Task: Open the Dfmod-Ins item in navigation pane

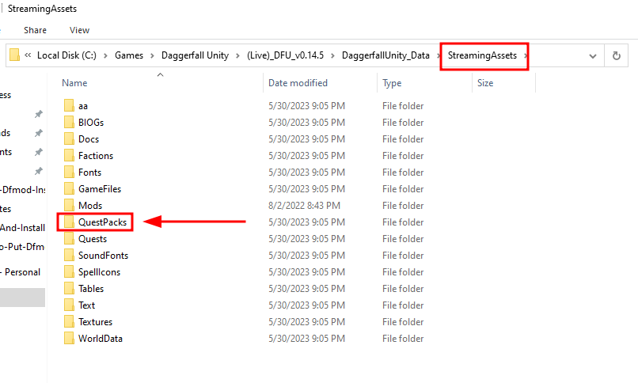Action: (23, 189)
